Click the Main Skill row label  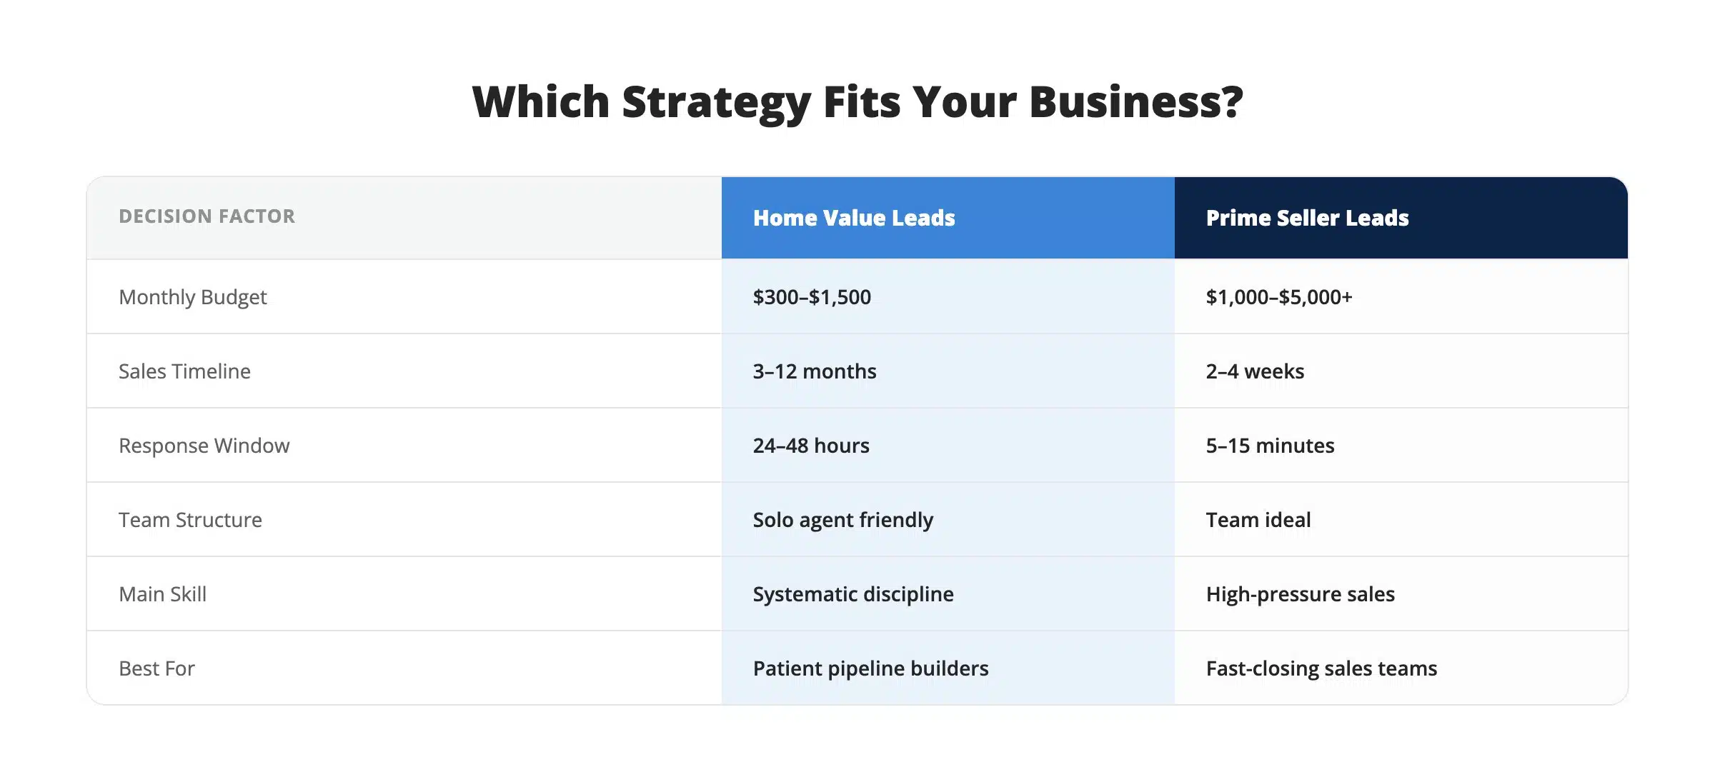(162, 594)
